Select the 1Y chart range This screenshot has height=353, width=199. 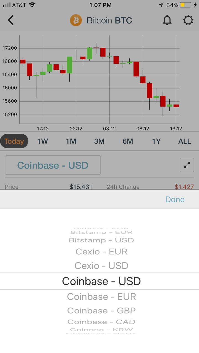(156, 141)
